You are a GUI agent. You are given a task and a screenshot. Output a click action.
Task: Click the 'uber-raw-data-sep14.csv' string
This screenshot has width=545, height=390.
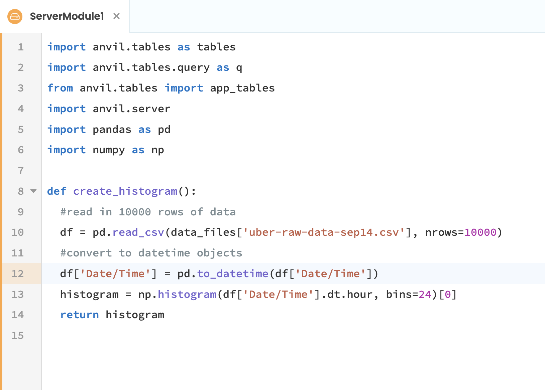[324, 232]
